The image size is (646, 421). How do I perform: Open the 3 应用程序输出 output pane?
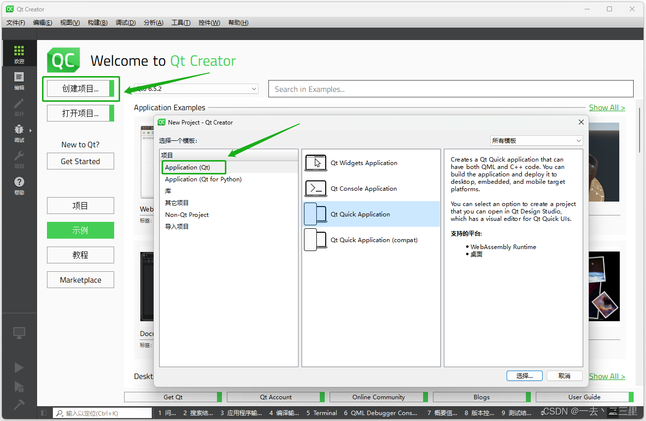pyautogui.click(x=241, y=413)
